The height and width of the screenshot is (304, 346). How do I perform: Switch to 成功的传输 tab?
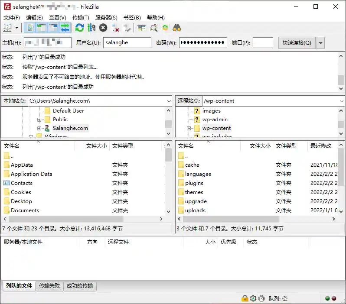(x=80, y=286)
